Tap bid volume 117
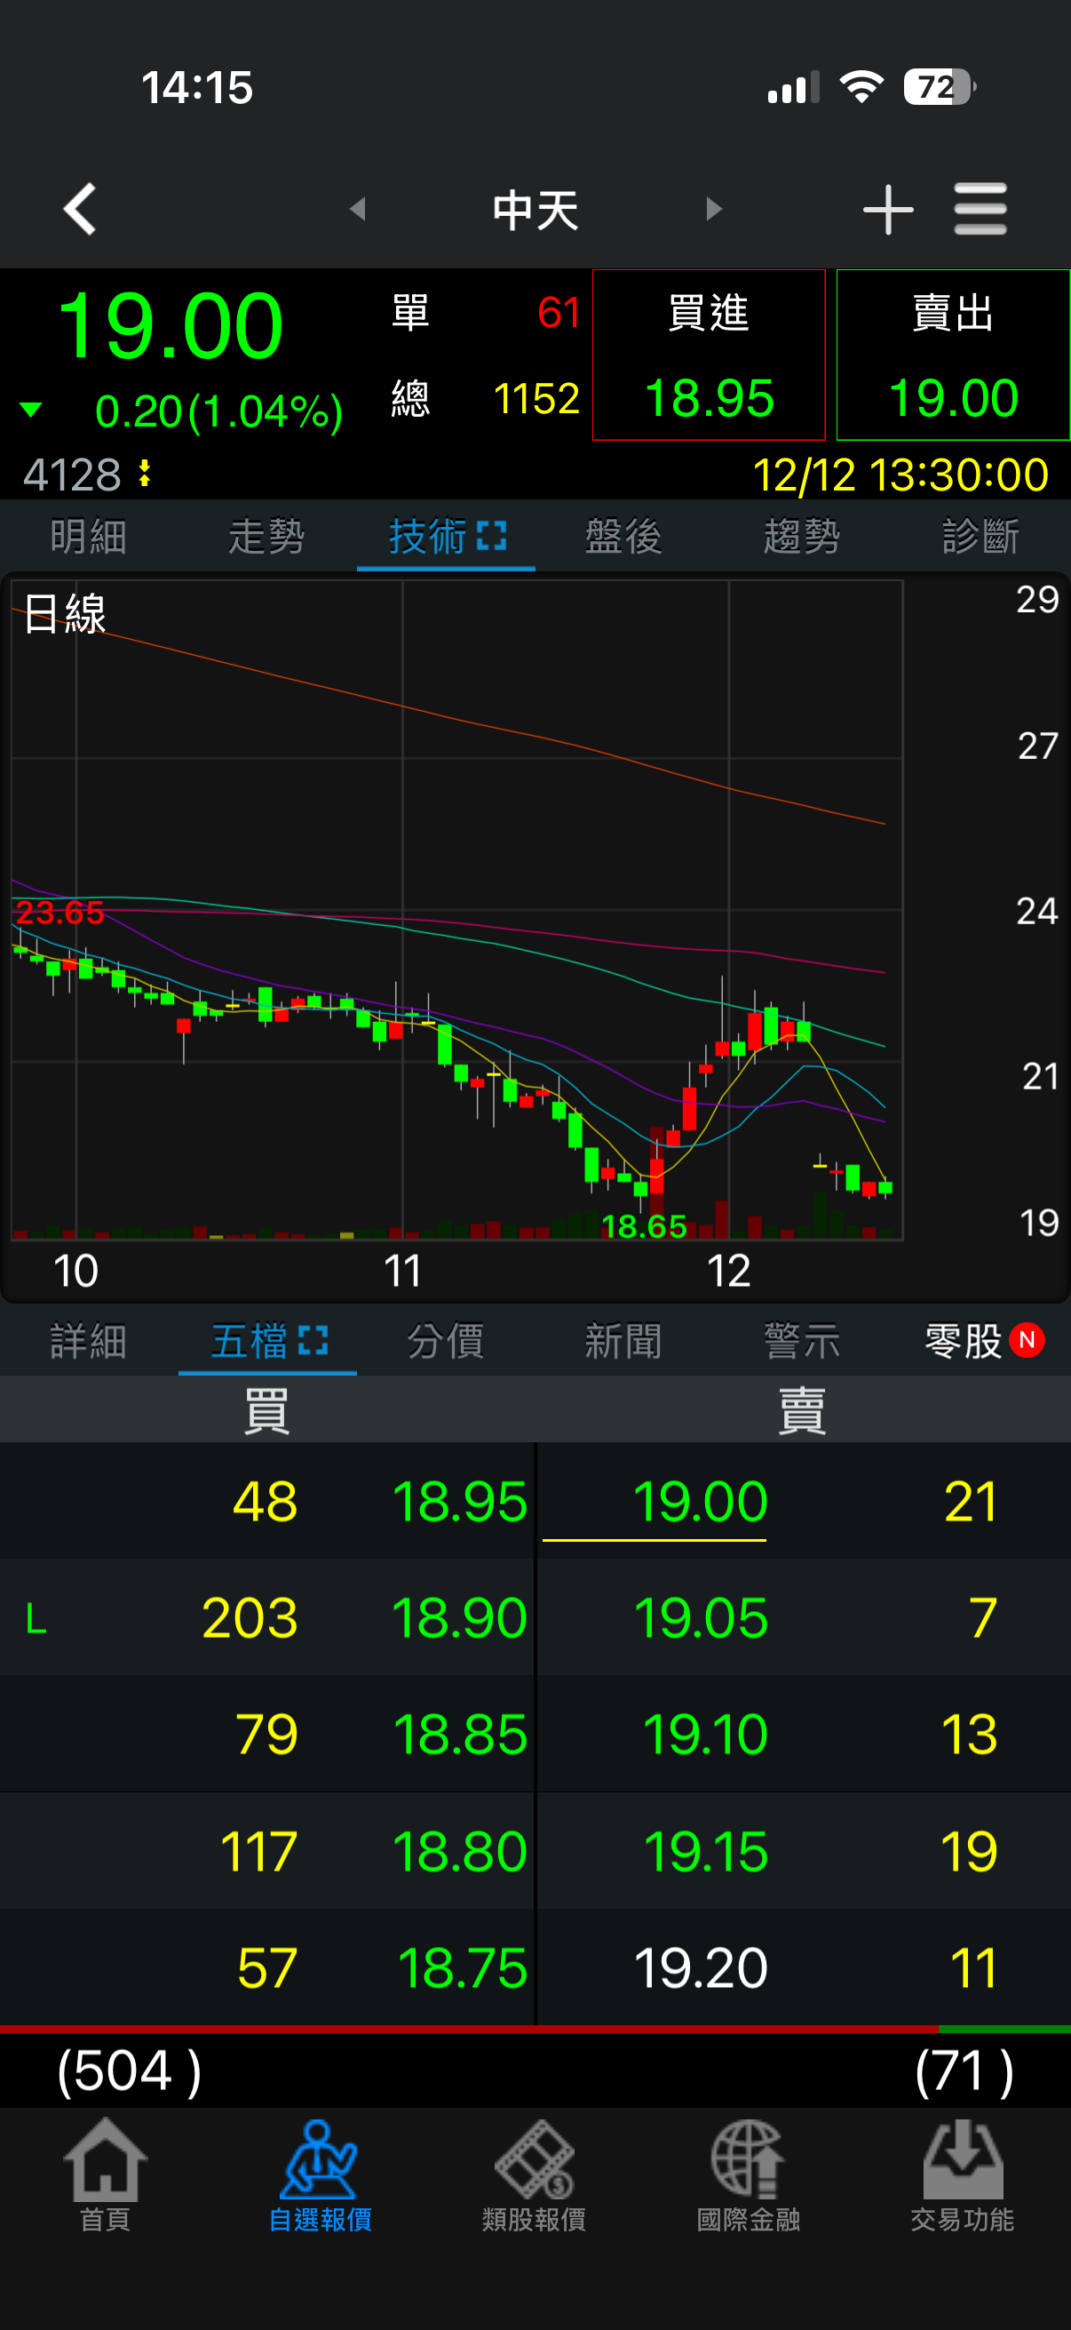Screen dimensions: 1071x2330 click(258, 1852)
